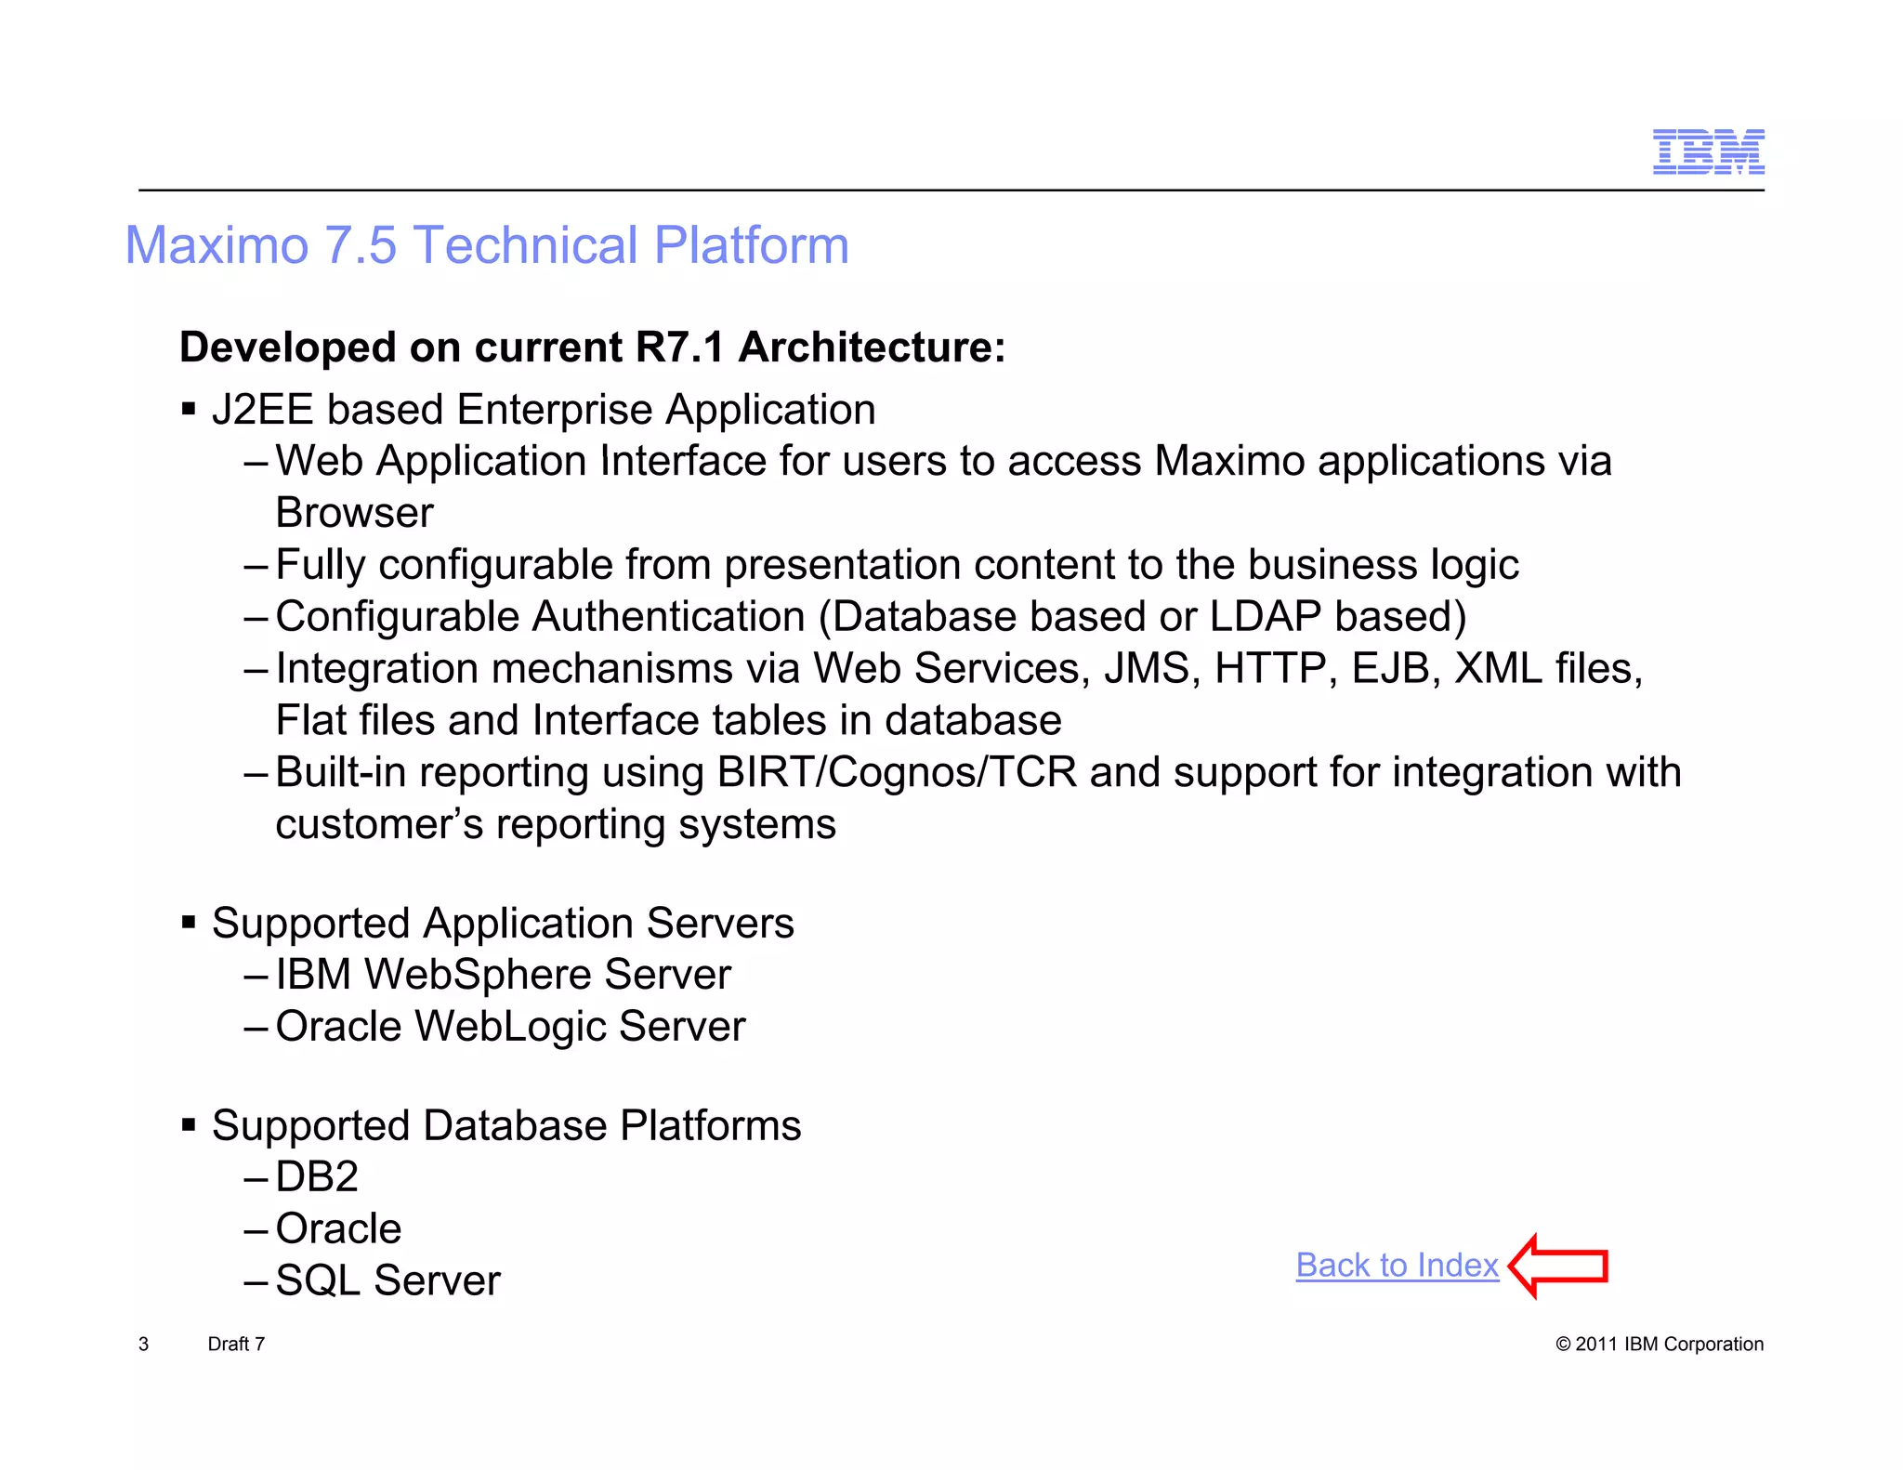Click the 'SQL Server' item
The image size is (1903, 1470).
(387, 1281)
